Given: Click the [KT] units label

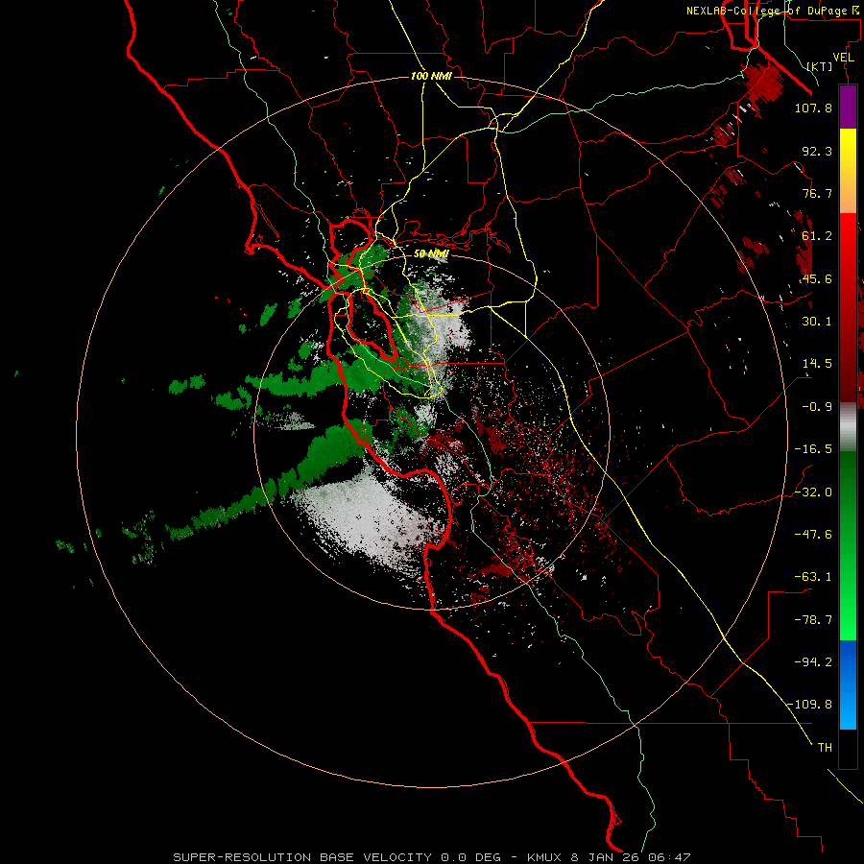Looking at the screenshot, I should coord(820,66).
